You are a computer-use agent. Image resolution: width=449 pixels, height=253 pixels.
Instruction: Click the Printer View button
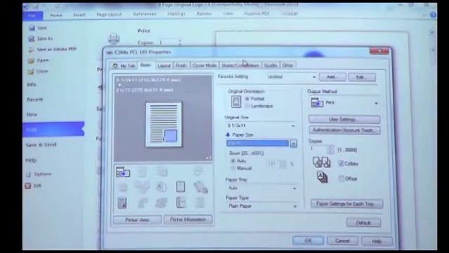tap(138, 220)
